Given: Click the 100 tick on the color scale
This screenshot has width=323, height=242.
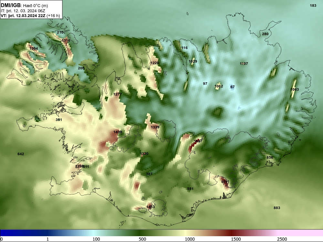Looking at the screenshot, I should pos(96,239).
